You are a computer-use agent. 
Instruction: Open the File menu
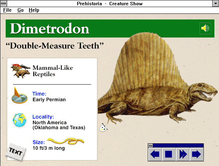pyautogui.click(x=7, y=10)
